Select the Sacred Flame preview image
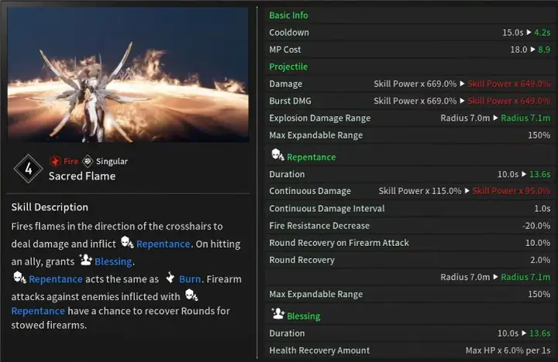The image size is (558, 362). 128,76
